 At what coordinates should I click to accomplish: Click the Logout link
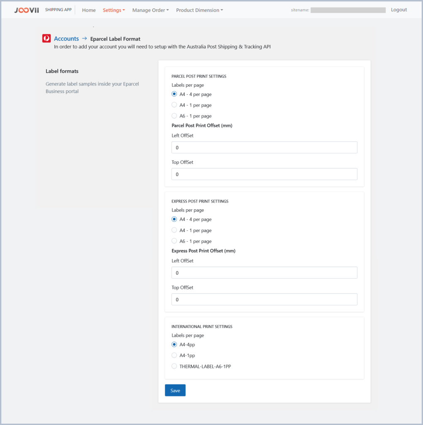(399, 10)
